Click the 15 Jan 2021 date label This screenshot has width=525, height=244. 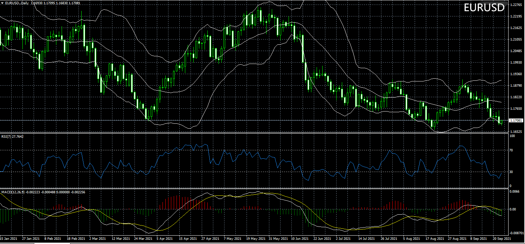(x=8, y=239)
